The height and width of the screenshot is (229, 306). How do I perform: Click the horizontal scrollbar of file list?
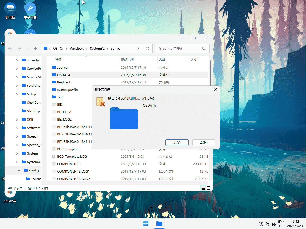[125, 183]
